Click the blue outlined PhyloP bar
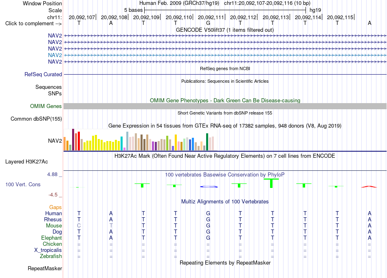This screenshot has height=278, width=387. tap(209, 187)
